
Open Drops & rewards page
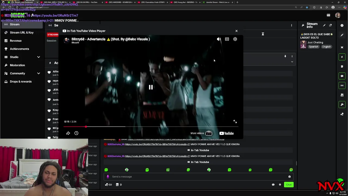coord(21,82)
